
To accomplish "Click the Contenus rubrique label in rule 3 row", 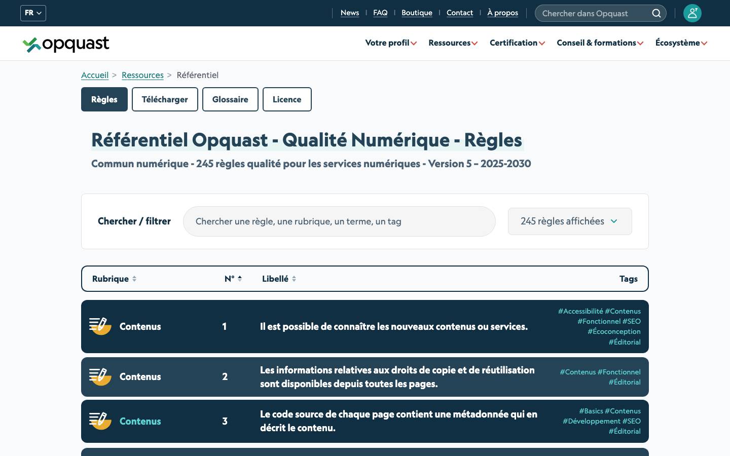I will [140, 422].
